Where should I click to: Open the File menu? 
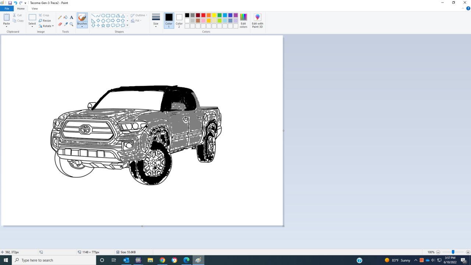tap(7, 8)
